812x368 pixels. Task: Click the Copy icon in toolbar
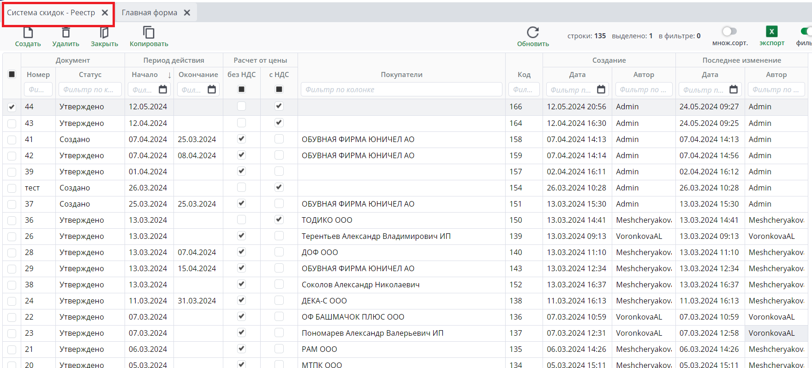click(149, 33)
